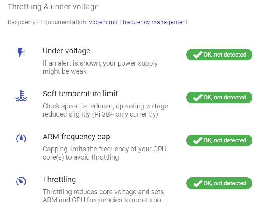Click the checkmark in Throttling status badge
269x211 pixels.
click(x=197, y=183)
